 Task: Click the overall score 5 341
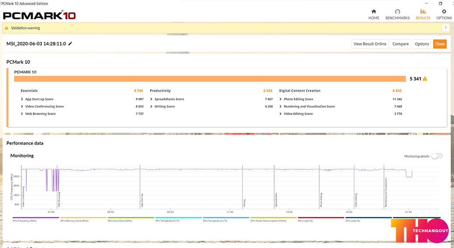click(x=415, y=79)
